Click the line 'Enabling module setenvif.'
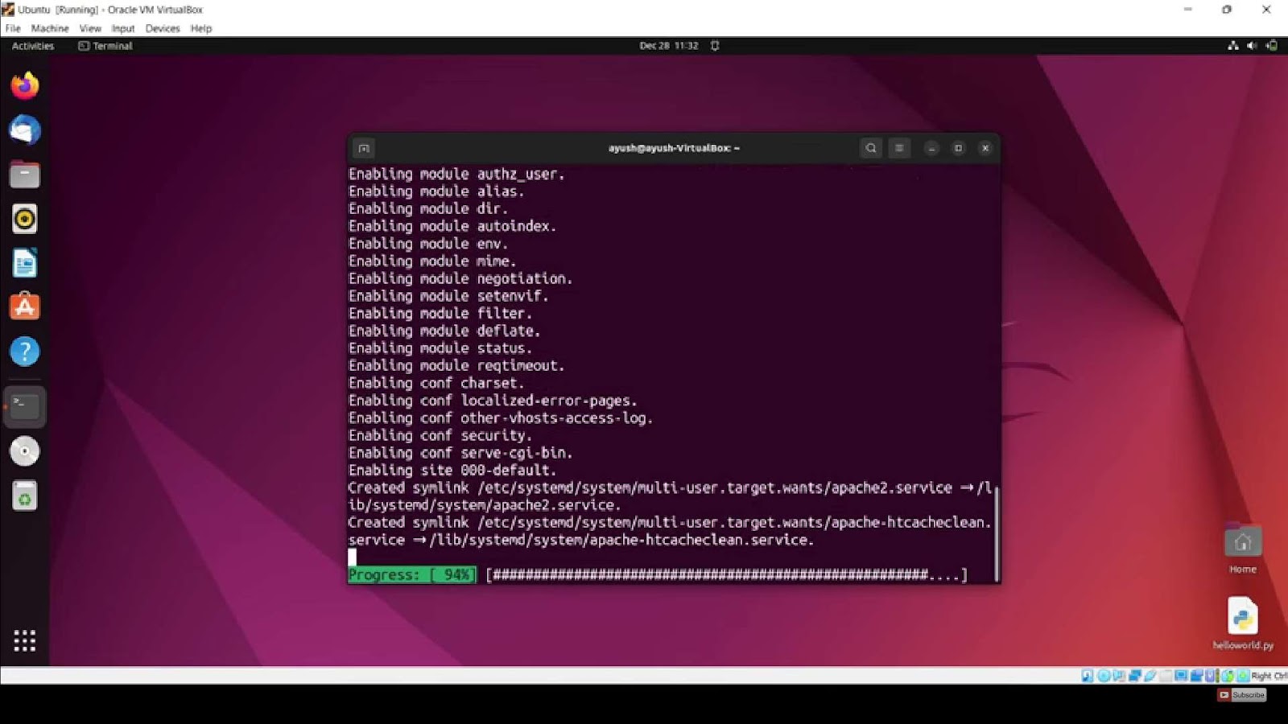The image size is (1288, 724). click(x=448, y=296)
